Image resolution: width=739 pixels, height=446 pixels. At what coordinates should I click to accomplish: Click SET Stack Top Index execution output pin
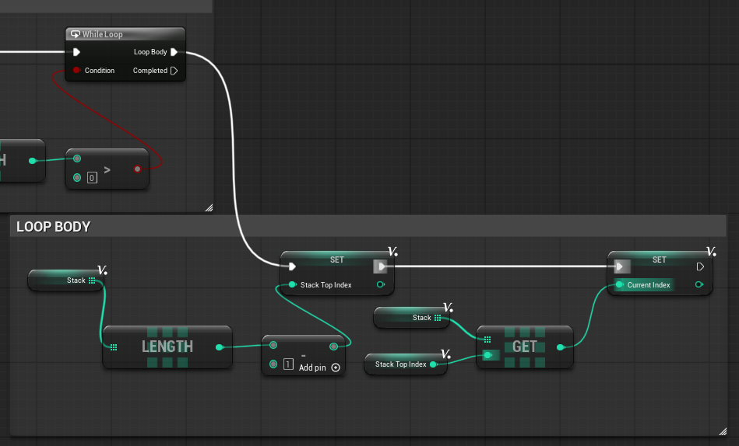click(x=381, y=267)
